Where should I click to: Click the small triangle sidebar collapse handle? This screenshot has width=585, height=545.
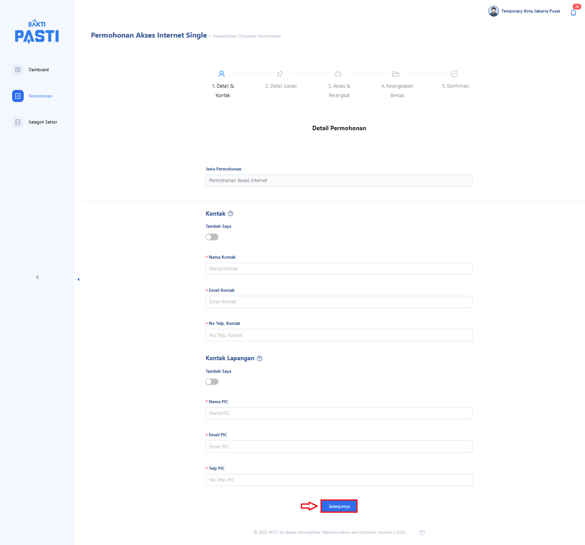point(78,280)
